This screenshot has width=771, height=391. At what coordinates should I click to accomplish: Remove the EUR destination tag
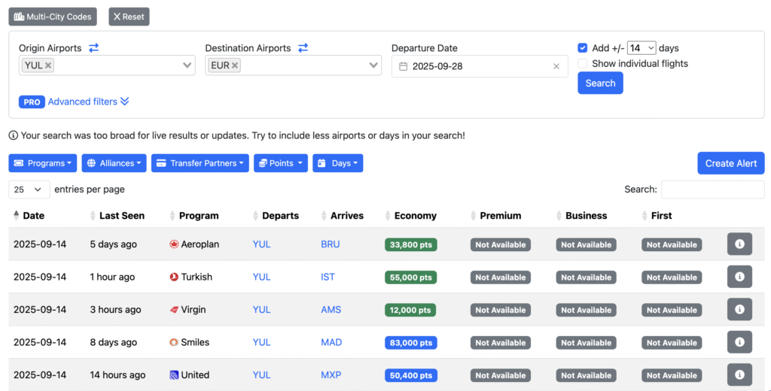coord(235,65)
